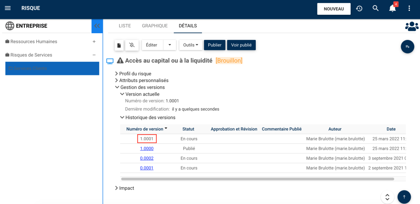
Task: Open version 0.0001 link
Action: pos(147,168)
